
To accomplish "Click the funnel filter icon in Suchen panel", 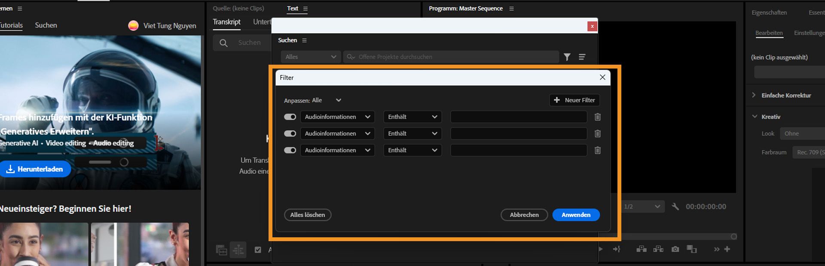I will [567, 57].
